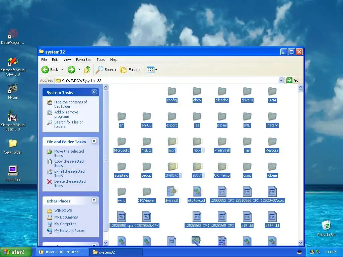Select the DRM folder icon
The width and height of the screenshot is (343, 257).
click(x=272, y=91)
